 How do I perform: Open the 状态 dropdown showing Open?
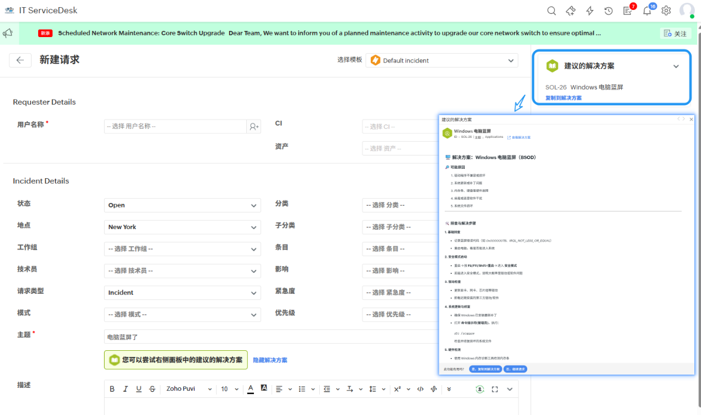pyautogui.click(x=182, y=205)
